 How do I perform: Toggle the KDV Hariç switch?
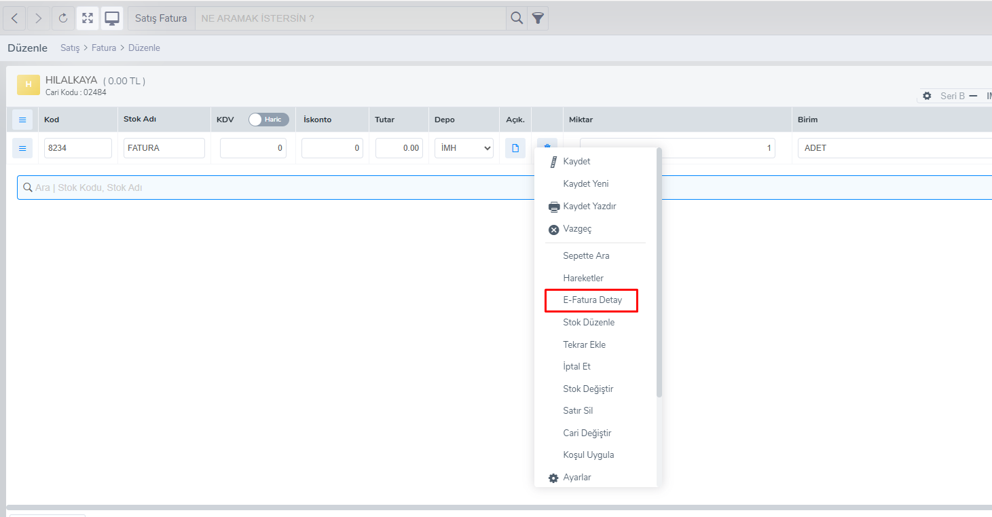269,120
